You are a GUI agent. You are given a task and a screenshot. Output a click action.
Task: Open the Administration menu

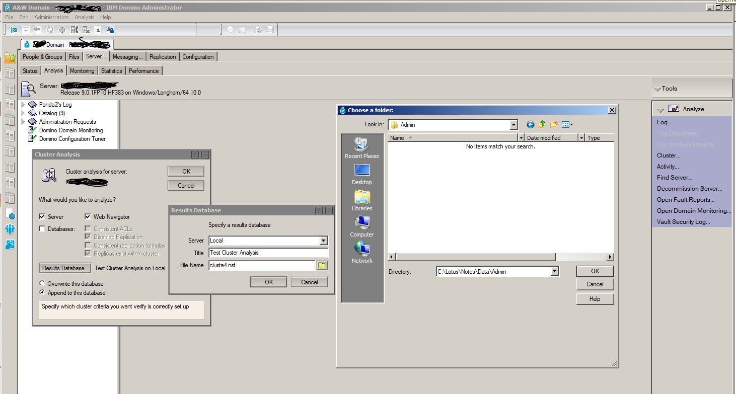(51, 17)
